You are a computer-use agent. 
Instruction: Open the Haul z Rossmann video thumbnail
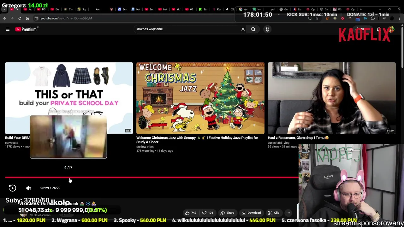(332, 98)
